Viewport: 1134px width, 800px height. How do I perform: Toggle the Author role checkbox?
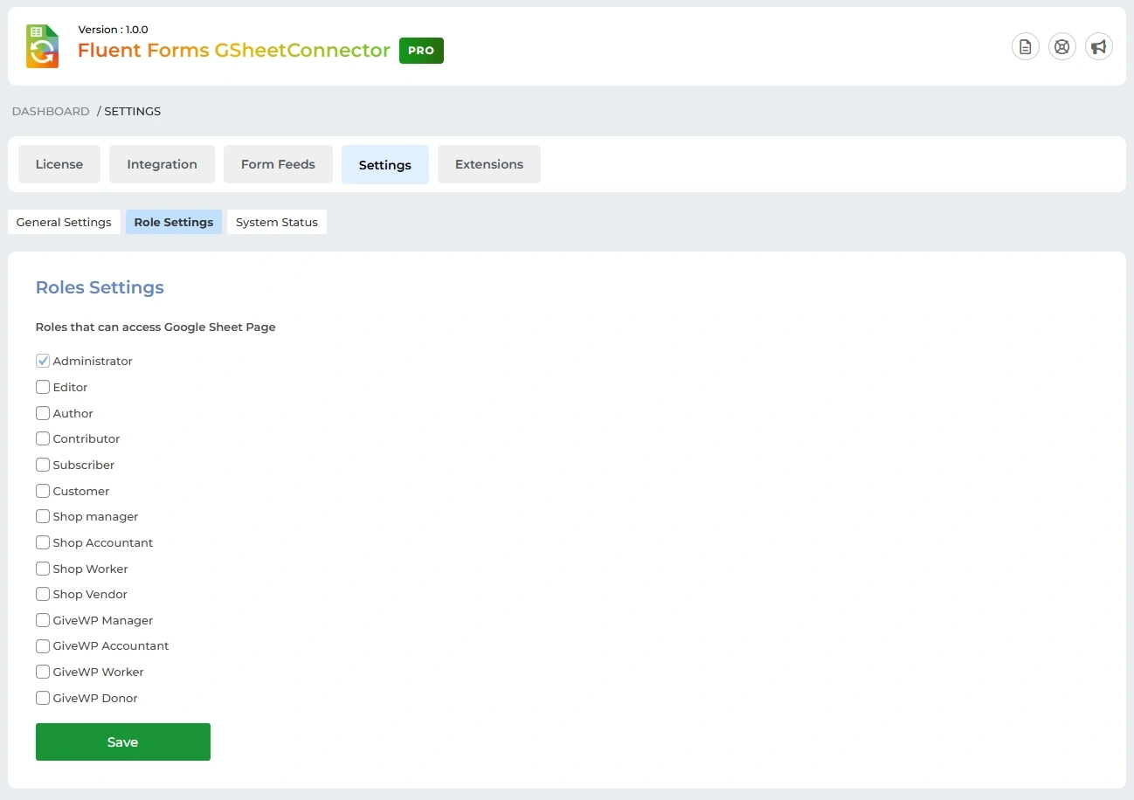point(43,413)
